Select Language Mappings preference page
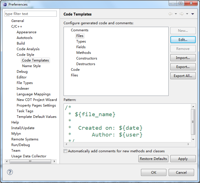 point(34,94)
